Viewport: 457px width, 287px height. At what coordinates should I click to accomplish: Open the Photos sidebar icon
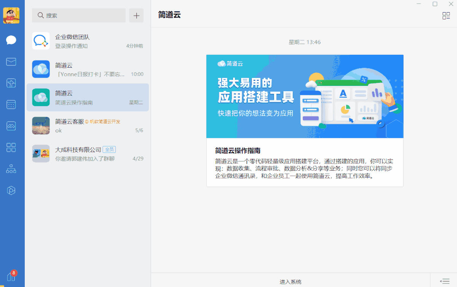click(11, 126)
